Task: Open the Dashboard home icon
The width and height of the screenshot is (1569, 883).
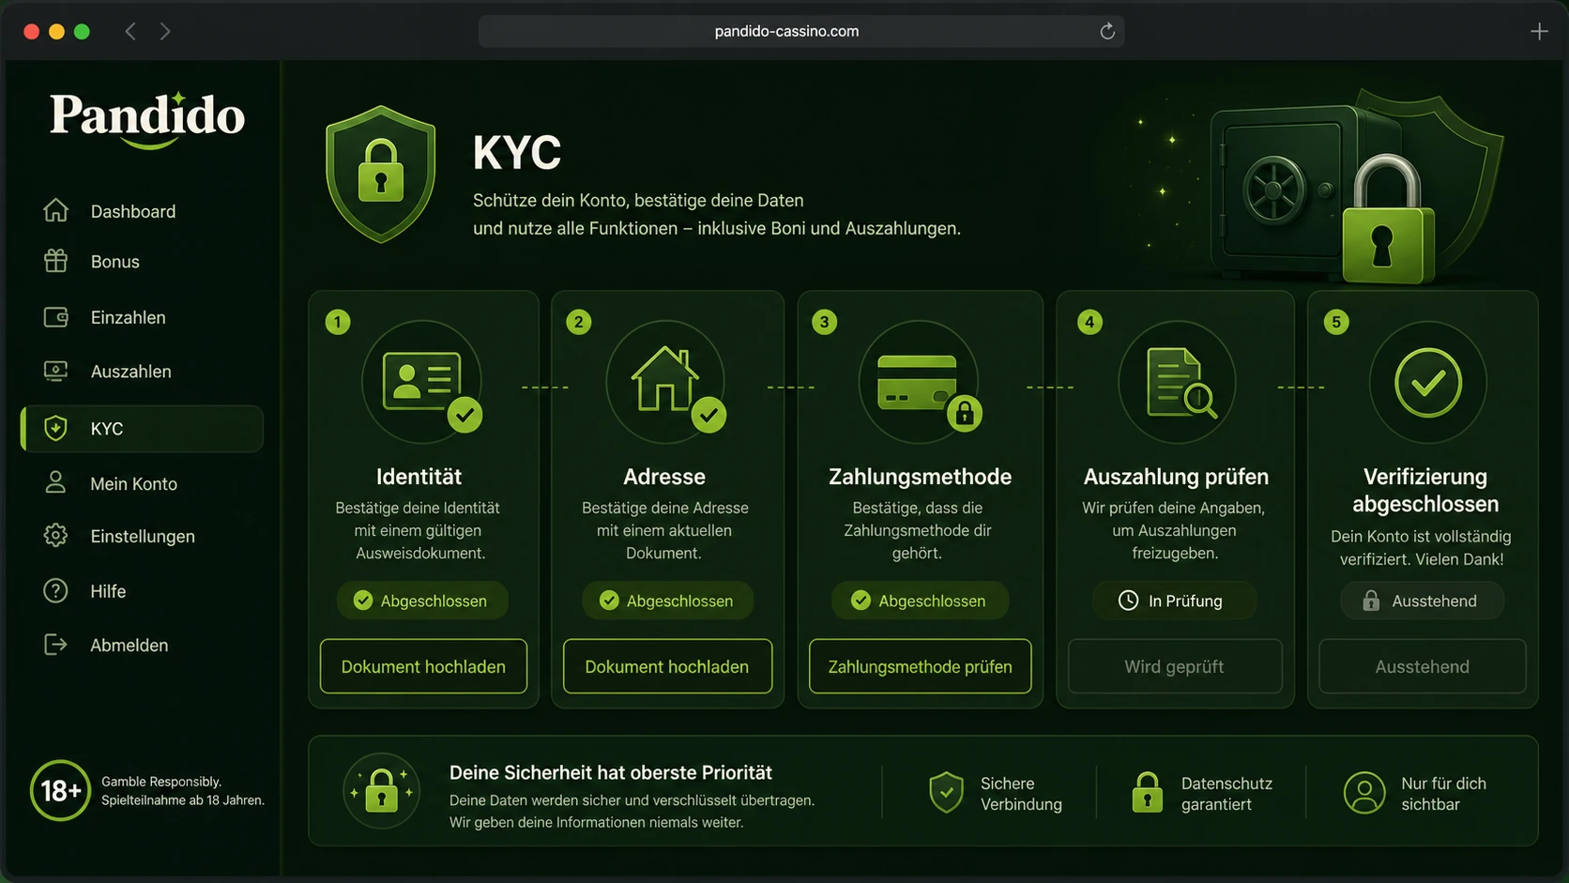Action: point(56,211)
